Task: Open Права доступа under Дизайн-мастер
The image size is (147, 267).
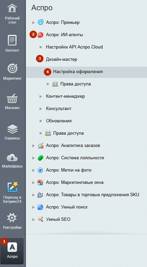Action: click(x=76, y=84)
